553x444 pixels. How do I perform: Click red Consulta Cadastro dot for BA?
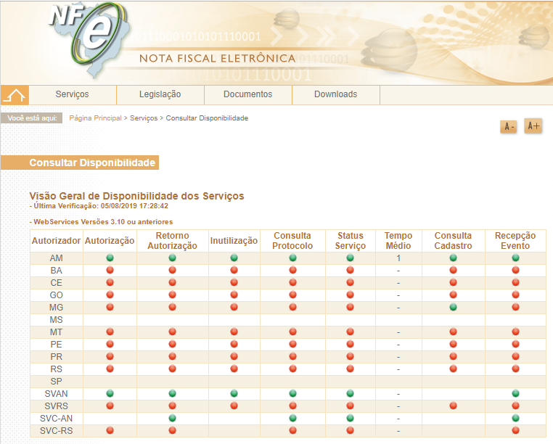pyautogui.click(x=453, y=270)
